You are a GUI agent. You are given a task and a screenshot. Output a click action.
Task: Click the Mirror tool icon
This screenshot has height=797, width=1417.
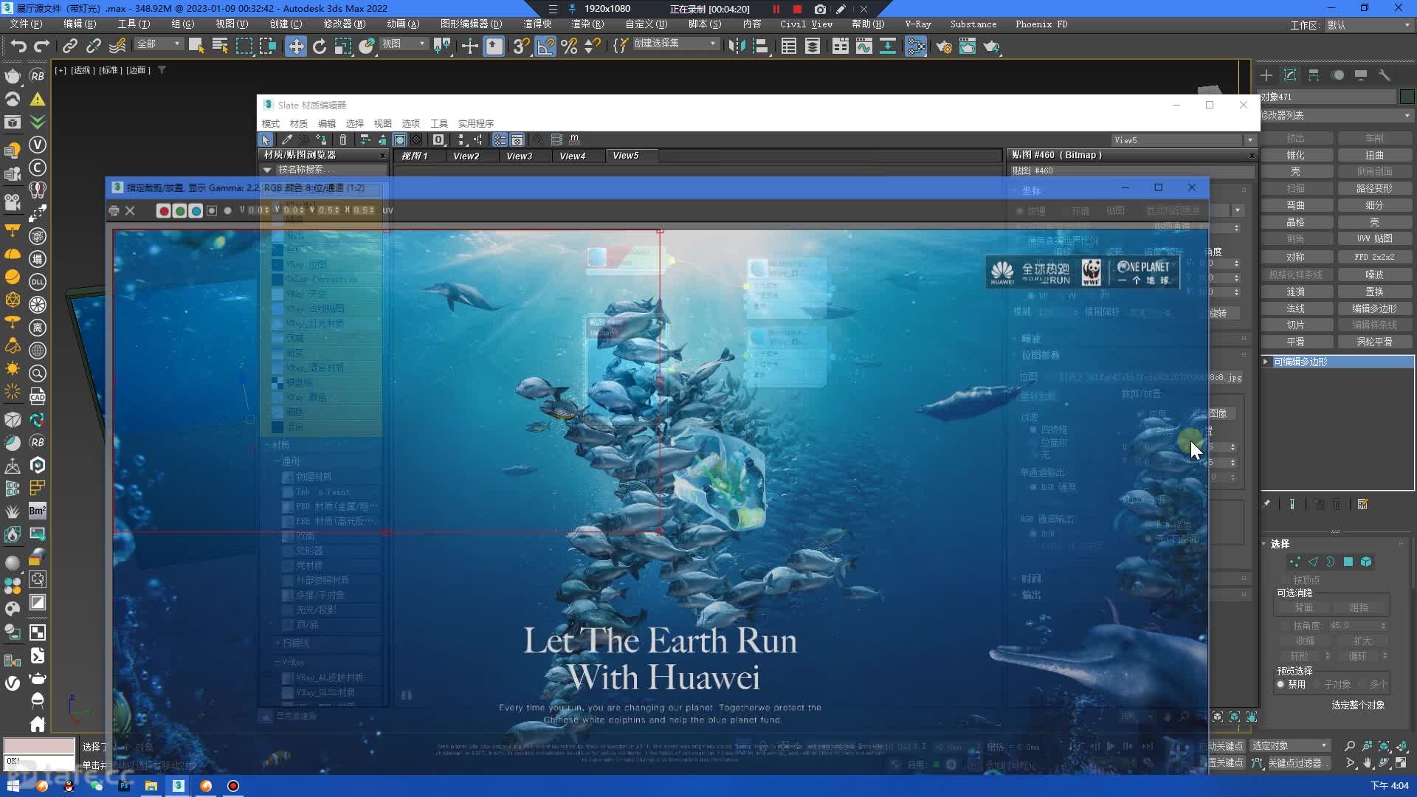[x=737, y=46]
